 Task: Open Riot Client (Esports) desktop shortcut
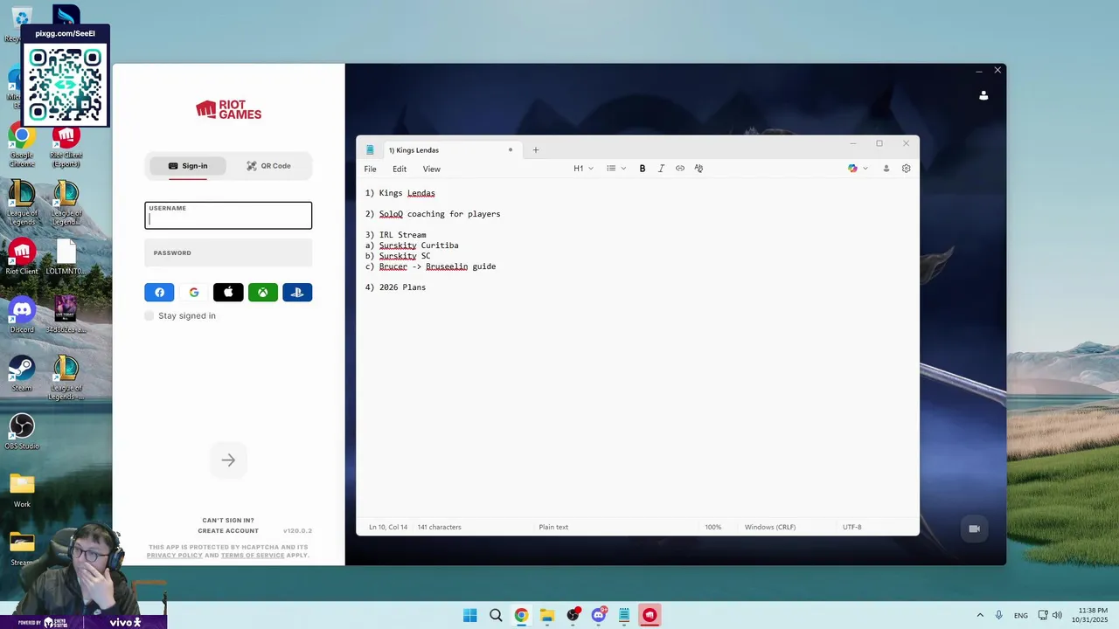pyautogui.click(x=66, y=147)
